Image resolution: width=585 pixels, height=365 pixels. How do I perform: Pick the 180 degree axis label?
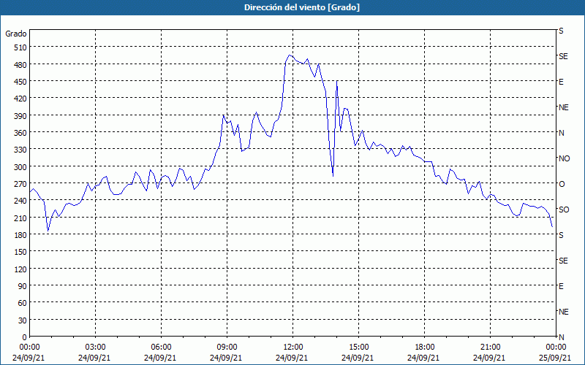click(x=20, y=235)
